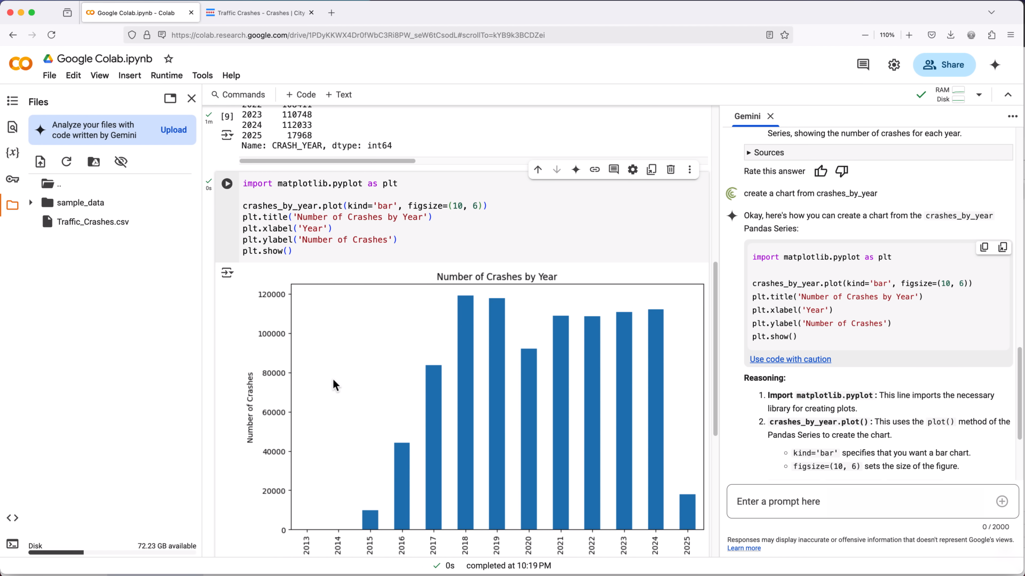Delete the selected code cell
Screen dimensions: 1025x576
671,170
